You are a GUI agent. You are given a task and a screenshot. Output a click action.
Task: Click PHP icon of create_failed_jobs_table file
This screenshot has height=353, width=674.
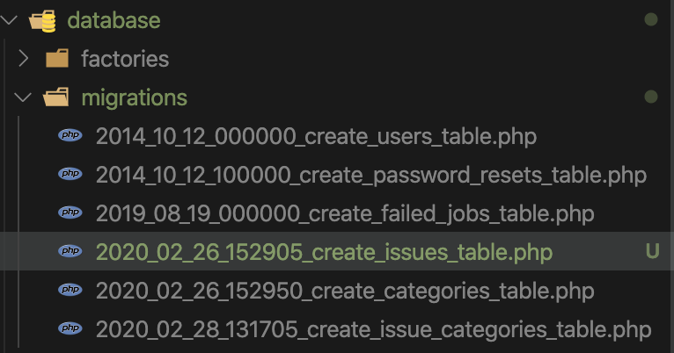(70, 213)
